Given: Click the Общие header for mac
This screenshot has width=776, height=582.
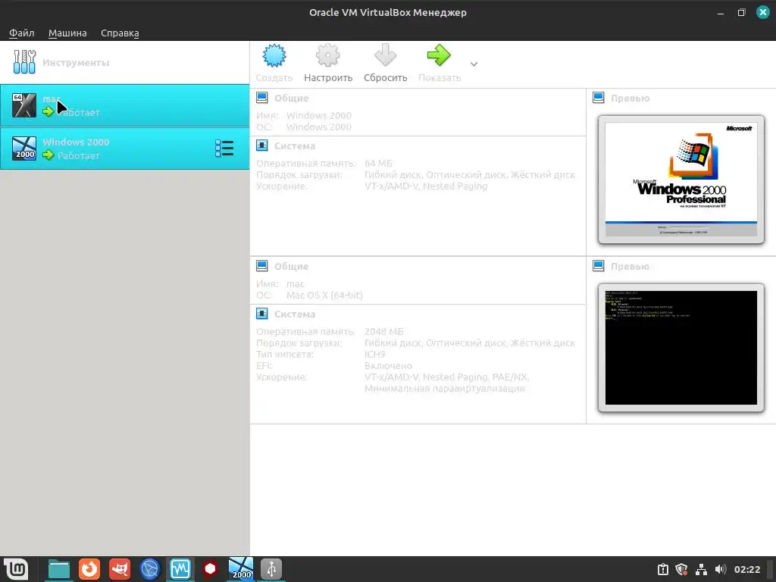Looking at the screenshot, I should (x=292, y=266).
